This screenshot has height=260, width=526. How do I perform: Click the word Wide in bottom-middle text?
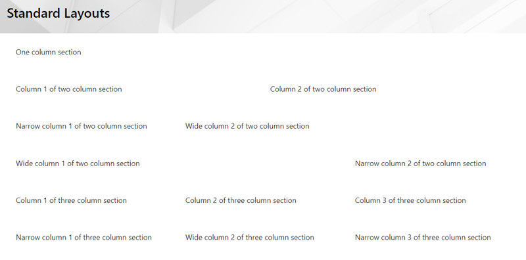[193, 237]
